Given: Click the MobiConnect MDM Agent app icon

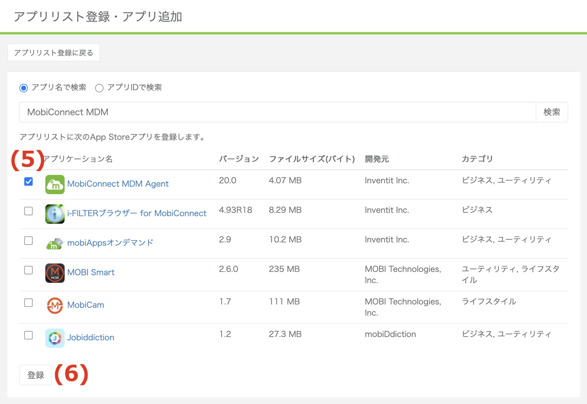Looking at the screenshot, I should (55, 184).
